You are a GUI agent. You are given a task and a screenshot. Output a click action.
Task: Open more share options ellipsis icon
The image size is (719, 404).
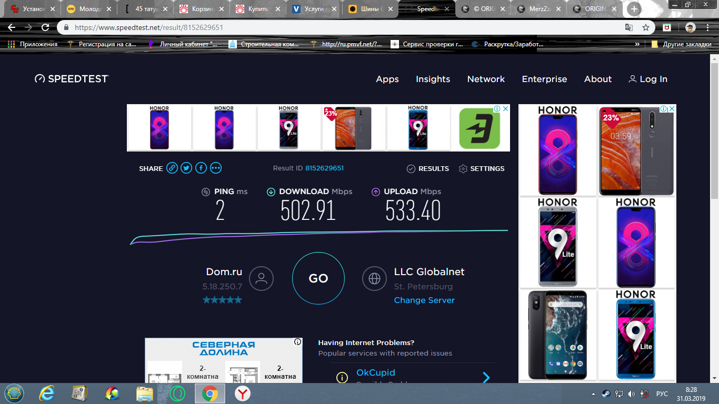(216, 168)
